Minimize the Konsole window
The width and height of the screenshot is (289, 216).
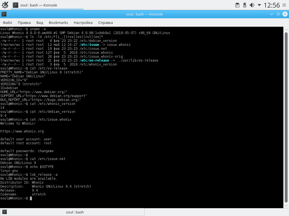coord(272,14)
